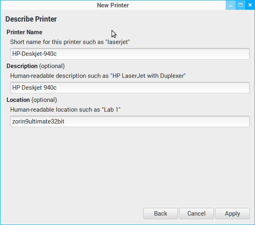Minimize the New Printer window
This screenshot has height=225, width=255.
click(231, 5)
